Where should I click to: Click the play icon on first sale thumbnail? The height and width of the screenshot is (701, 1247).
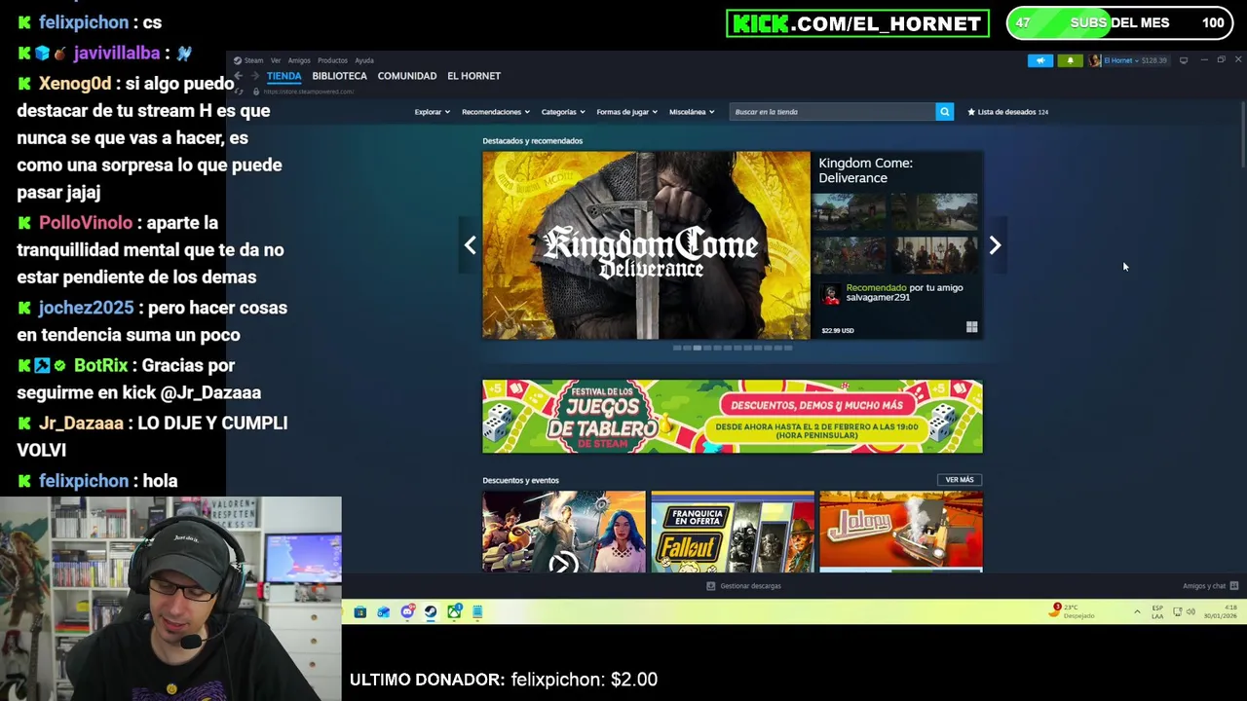(563, 562)
